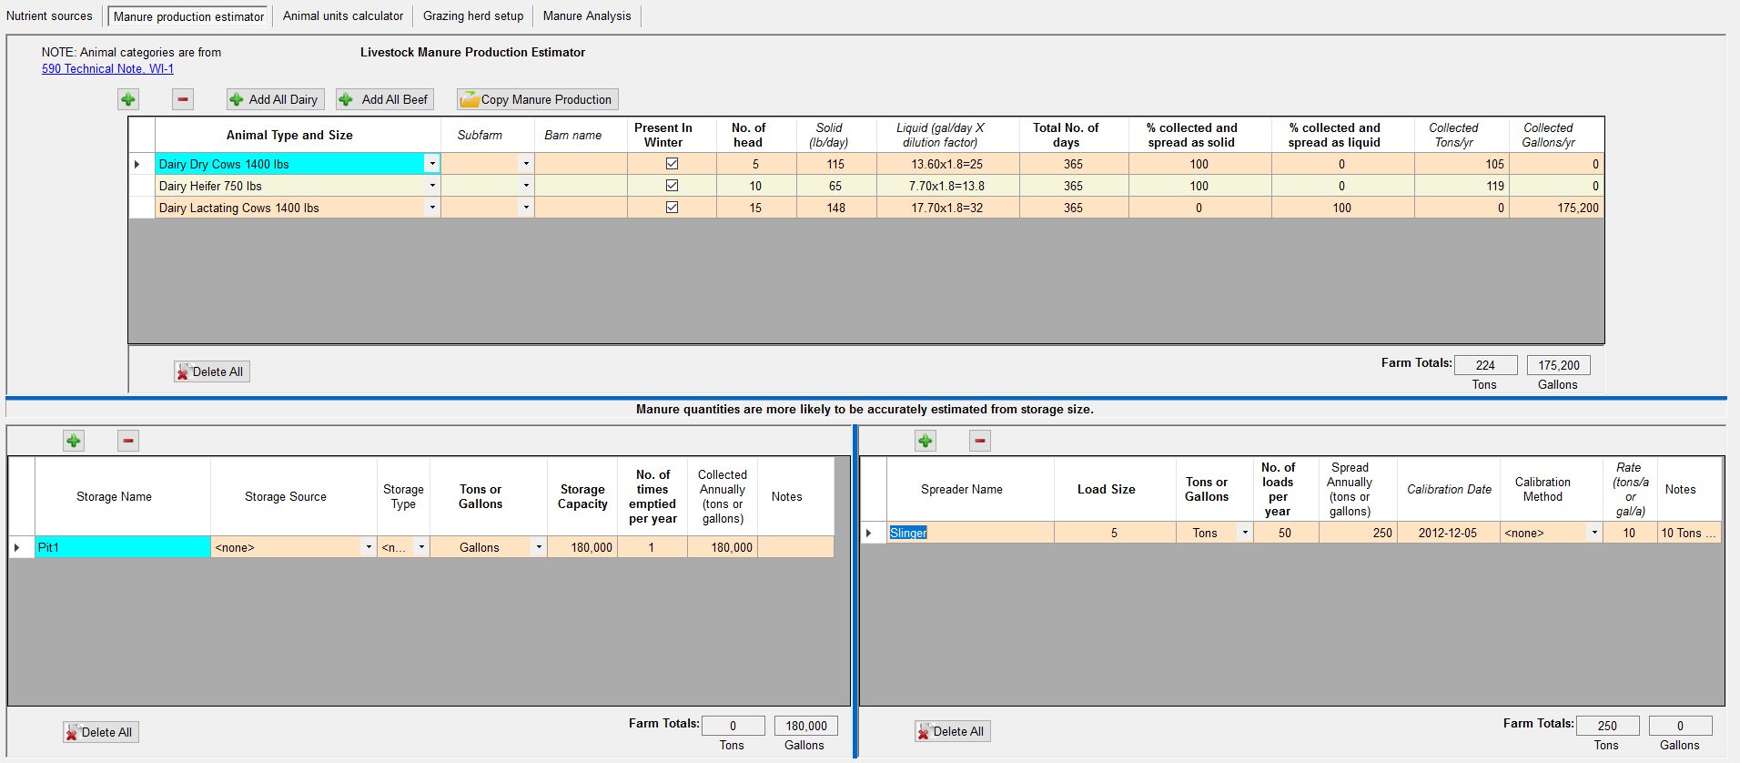Remove selected animal row with red minus

[183, 99]
